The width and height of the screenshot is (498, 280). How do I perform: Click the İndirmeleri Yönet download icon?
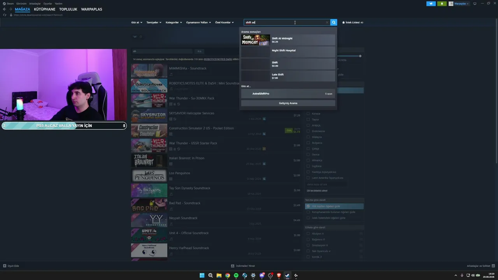(x=233, y=266)
